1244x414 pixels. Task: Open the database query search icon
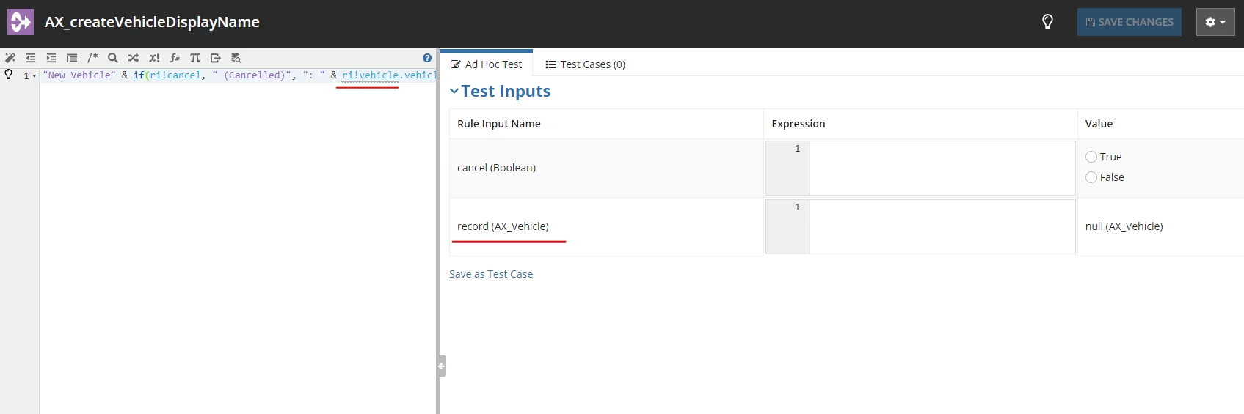[x=236, y=58]
